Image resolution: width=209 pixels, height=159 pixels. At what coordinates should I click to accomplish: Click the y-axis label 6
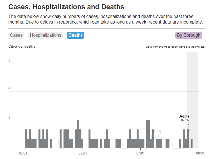(10, 89)
